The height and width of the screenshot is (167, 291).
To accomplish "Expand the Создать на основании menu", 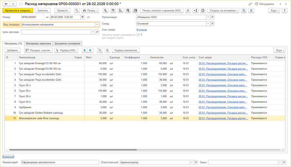I will [x=223, y=11].
